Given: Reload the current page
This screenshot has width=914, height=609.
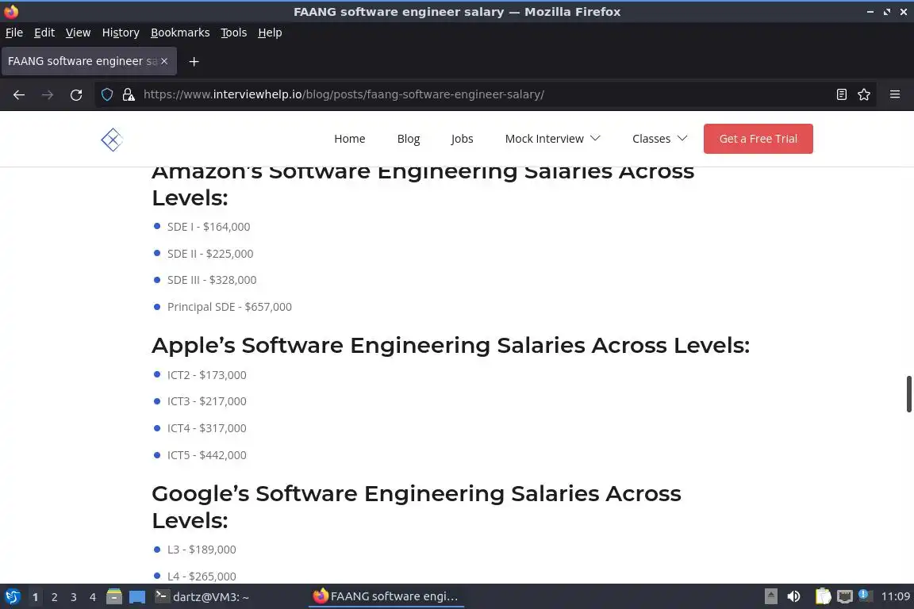Looking at the screenshot, I should click(76, 94).
